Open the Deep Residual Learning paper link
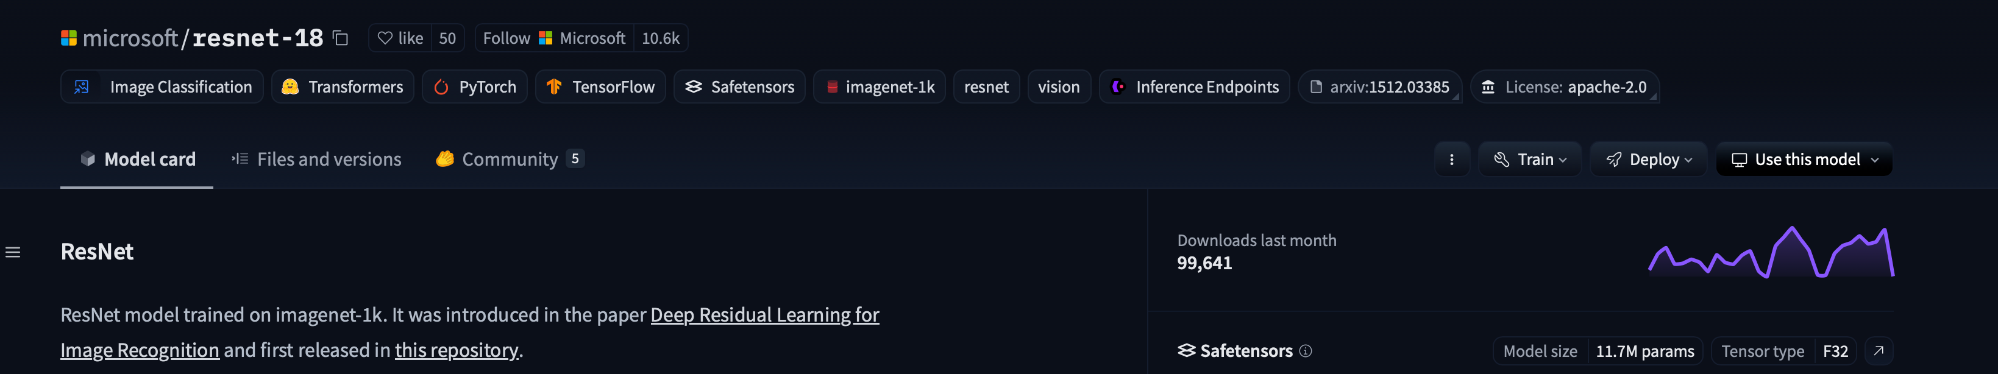1998x374 pixels. 764,315
